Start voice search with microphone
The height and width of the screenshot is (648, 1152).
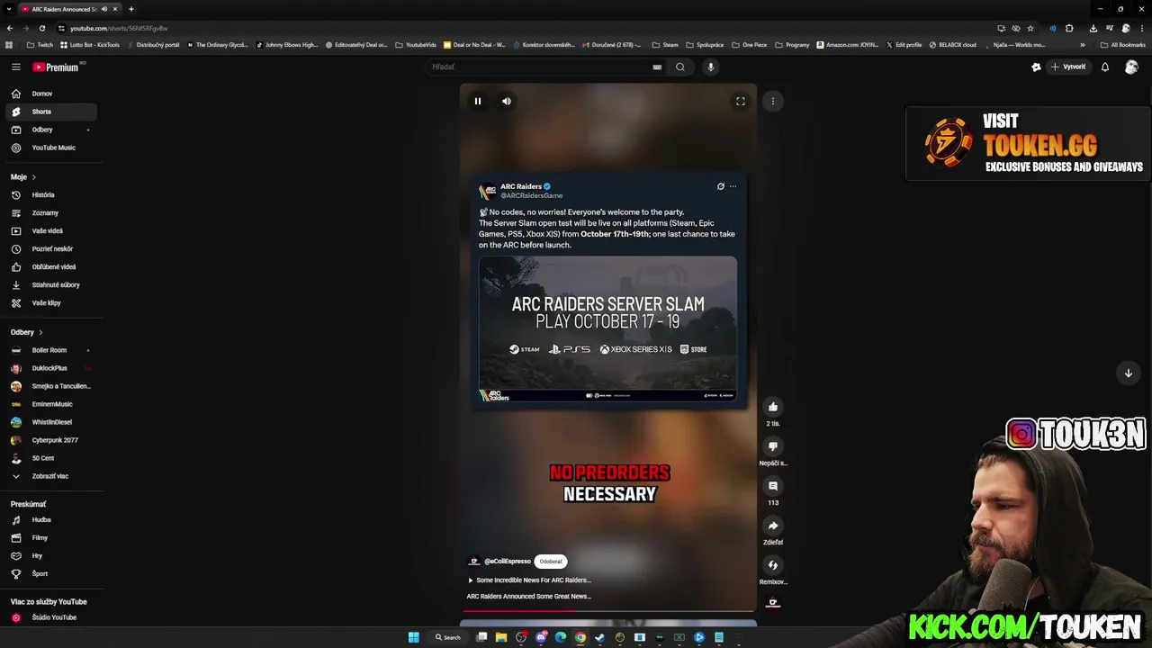click(x=711, y=67)
